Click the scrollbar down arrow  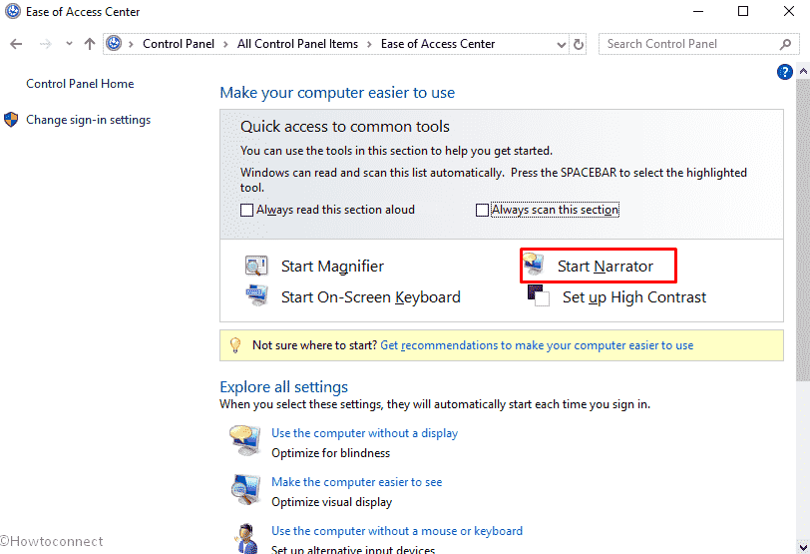[x=803, y=547]
